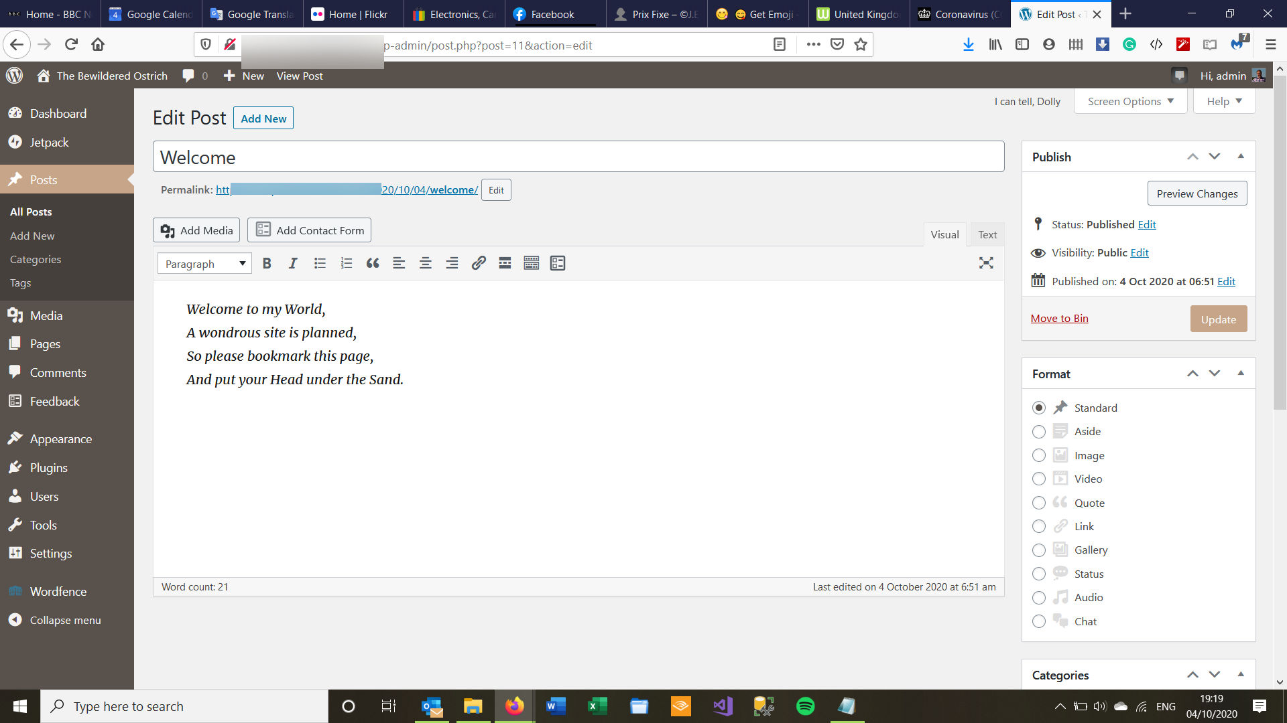Switch to the Text editor tab
Image resolution: width=1287 pixels, height=723 pixels.
(x=987, y=234)
